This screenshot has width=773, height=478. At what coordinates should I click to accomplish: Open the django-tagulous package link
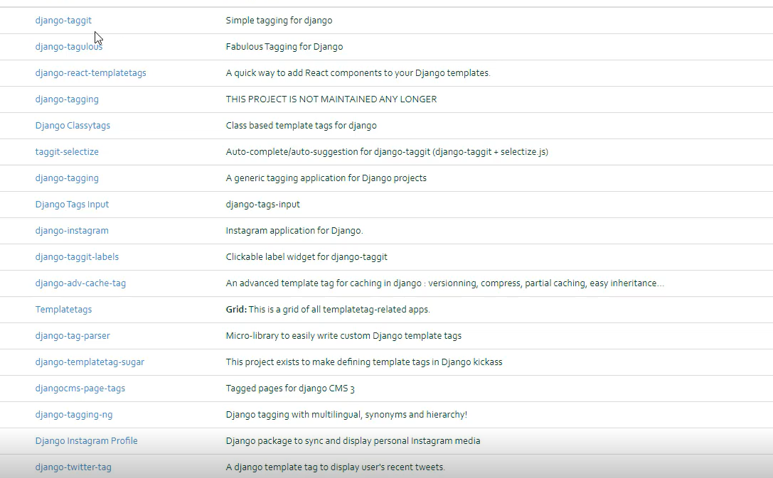click(68, 47)
